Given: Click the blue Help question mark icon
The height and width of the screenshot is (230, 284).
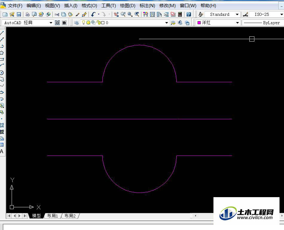Looking at the screenshot, I should click(189, 14).
